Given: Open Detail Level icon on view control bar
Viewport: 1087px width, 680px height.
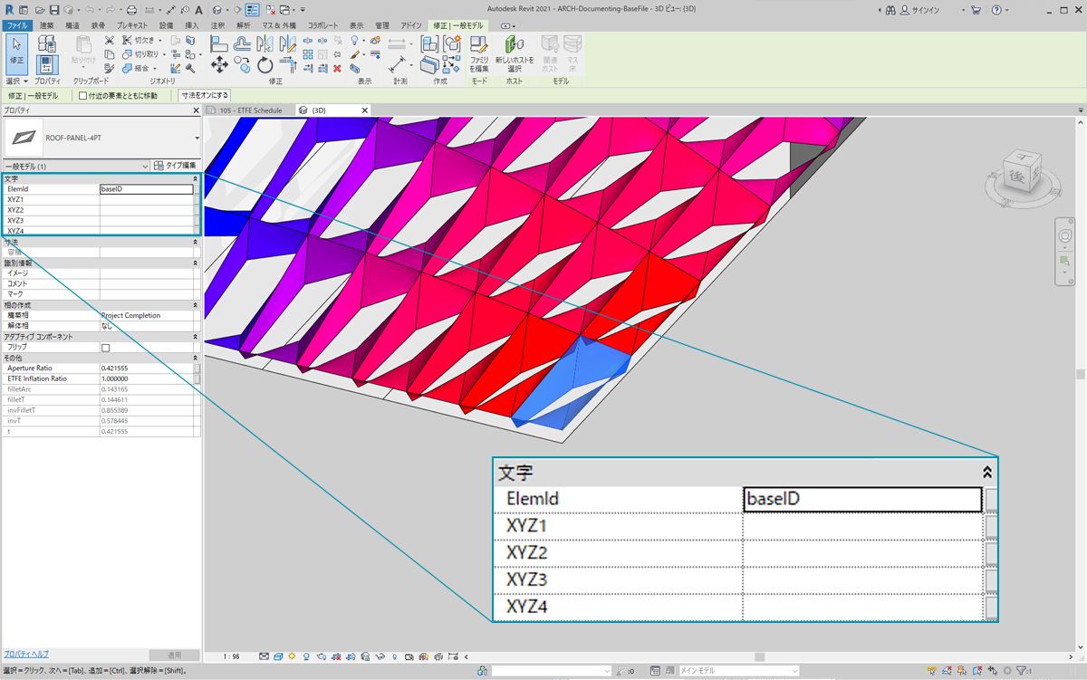Looking at the screenshot, I should (x=265, y=656).
